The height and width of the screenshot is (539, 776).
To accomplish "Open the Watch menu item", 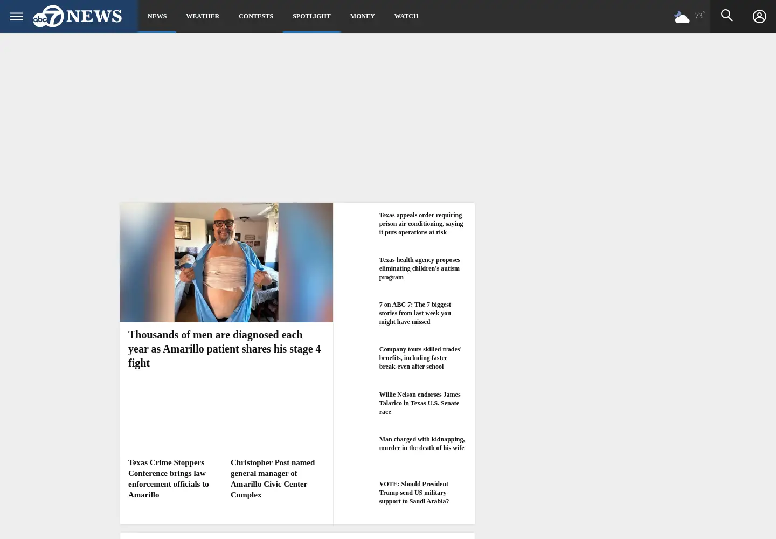I will point(406,16).
